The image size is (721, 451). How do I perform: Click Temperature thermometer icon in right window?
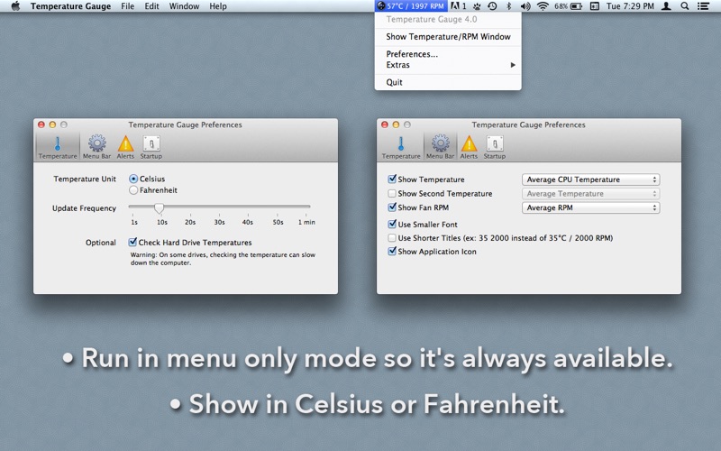tap(400, 146)
